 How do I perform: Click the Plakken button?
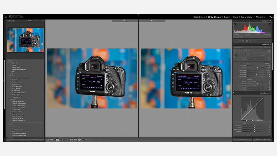pyautogui.click(x=35, y=140)
